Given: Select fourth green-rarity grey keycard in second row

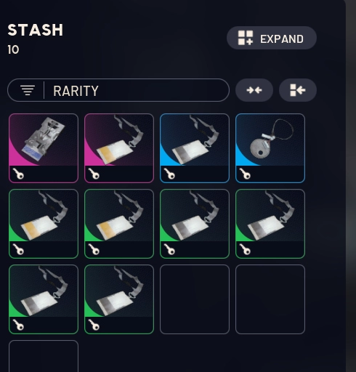Looking at the screenshot, I should [270, 224].
